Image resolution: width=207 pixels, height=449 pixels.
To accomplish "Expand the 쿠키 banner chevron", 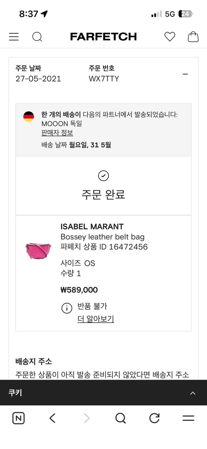I will click(x=193, y=393).
